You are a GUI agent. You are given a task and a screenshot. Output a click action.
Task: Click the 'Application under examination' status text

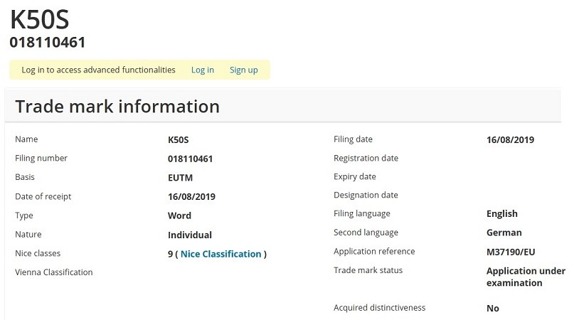click(525, 277)
